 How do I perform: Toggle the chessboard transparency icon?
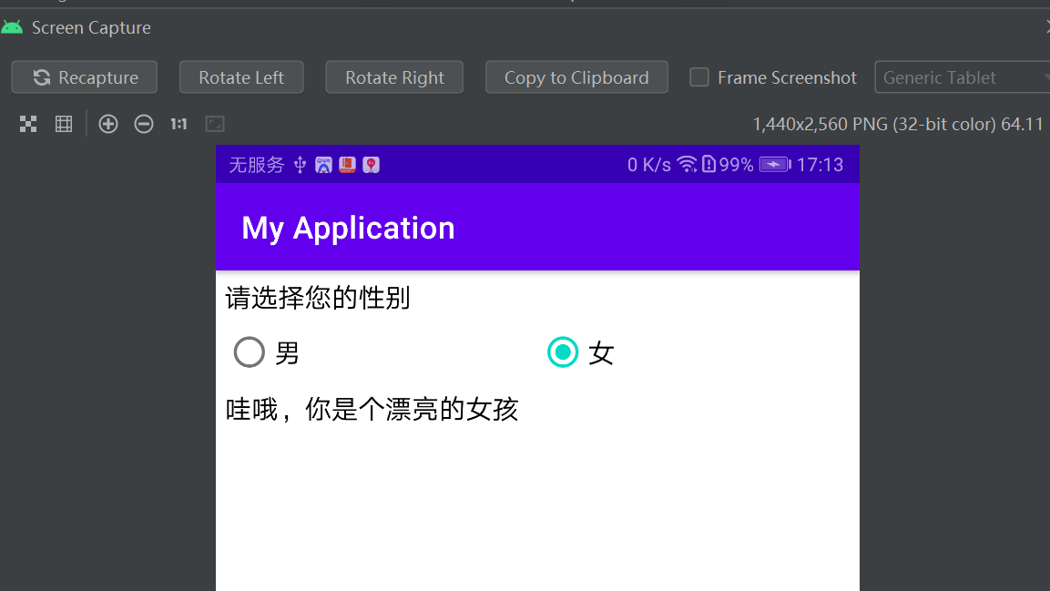pyautogui.click(x=28, y=124)
